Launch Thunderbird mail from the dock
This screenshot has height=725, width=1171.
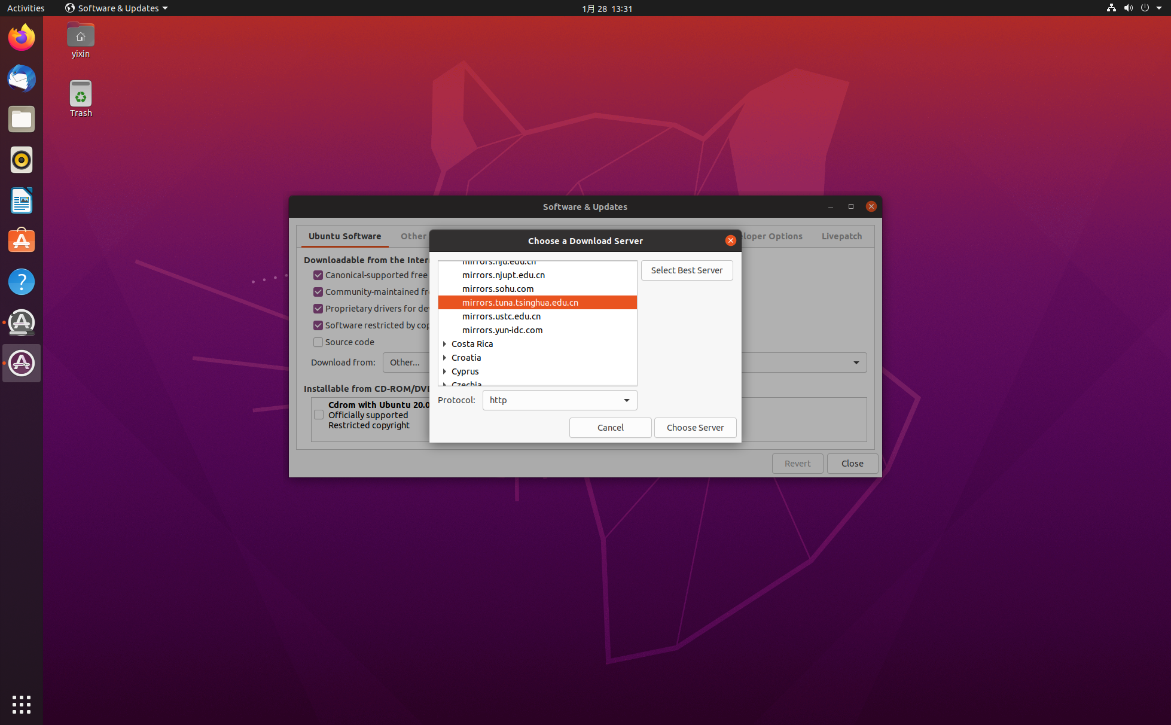[x=22, y=79]
